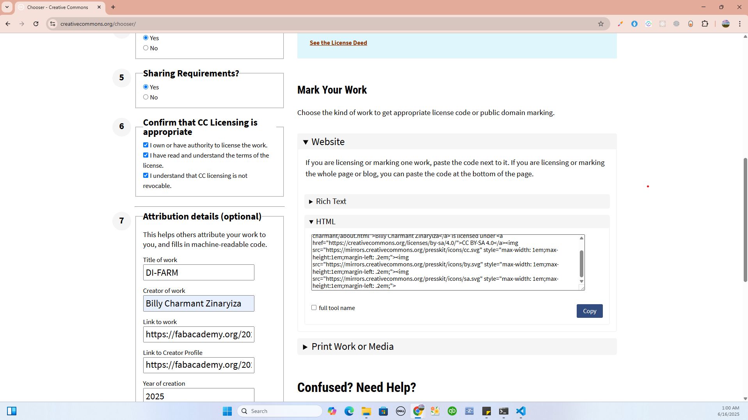Click the Title of work field
The image size is (748, 420).
[x=199, y=273]
